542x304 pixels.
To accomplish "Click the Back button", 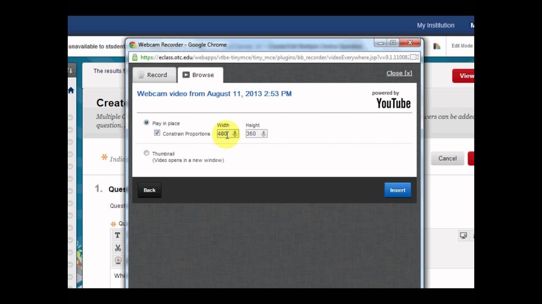I will pos(149,190).
